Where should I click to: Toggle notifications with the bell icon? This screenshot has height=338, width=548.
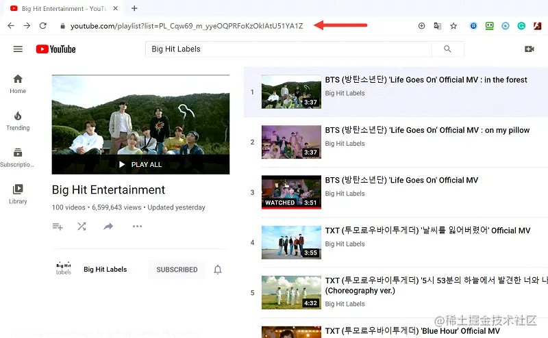[x=218, y=270]
